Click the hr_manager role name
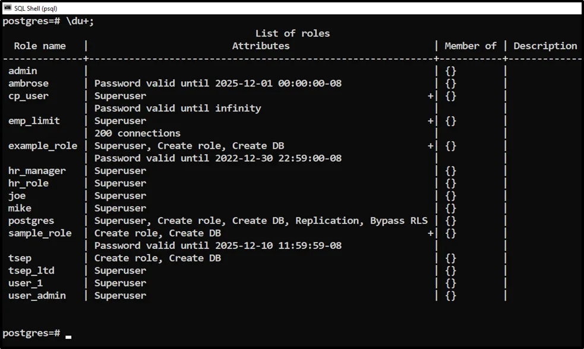The width and height of the screenshot is (584, 349). pos(37,171)
